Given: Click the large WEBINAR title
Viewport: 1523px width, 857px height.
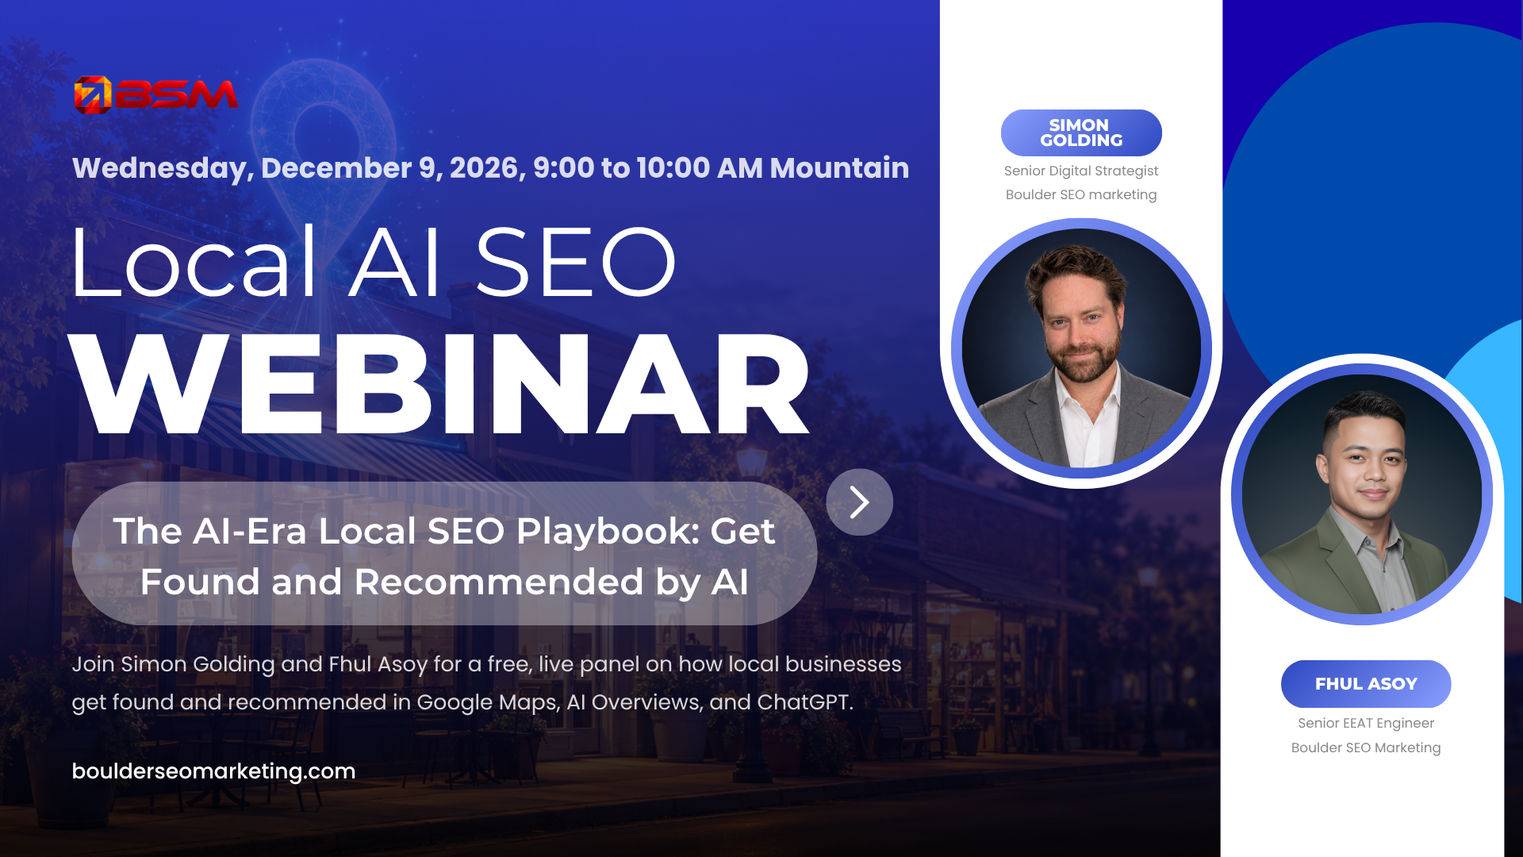Looking at the screenshot, I should click(439, 384).
